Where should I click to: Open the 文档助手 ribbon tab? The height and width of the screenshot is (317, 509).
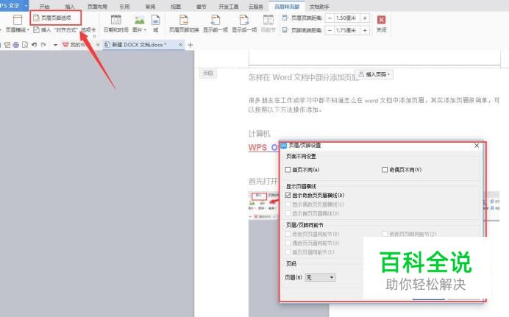(x=319, y=7)
